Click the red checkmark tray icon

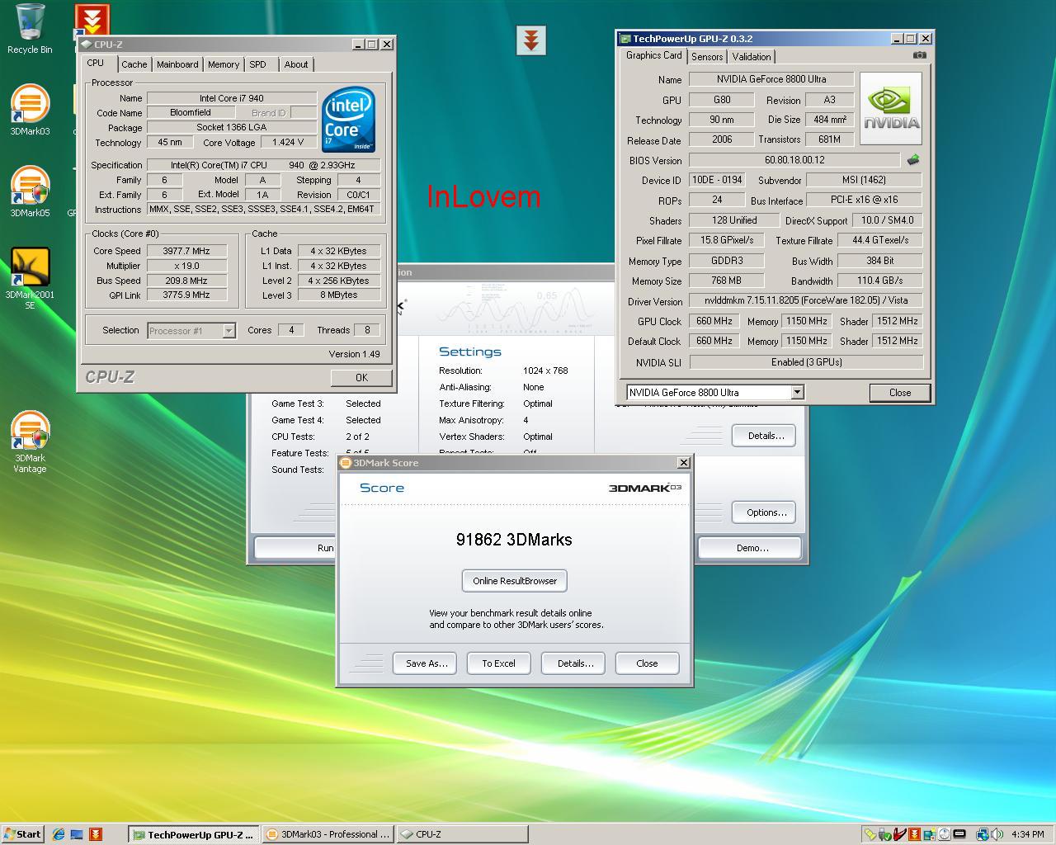click(899, 834)
